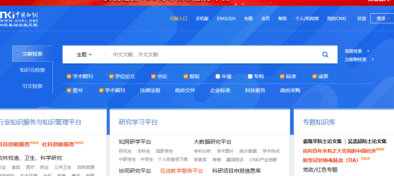Expand 登录 dropdown button
The height and width of the screenshot is (176, 394).
coord(383,18)
